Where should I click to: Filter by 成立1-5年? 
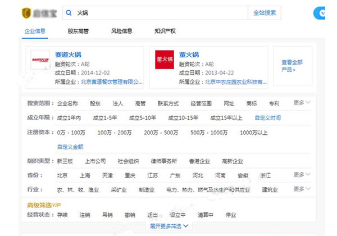[x=105, y=118]
